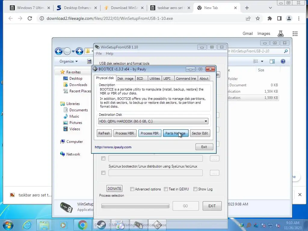Visit http://www.ipauly.com link

[113, 147]
